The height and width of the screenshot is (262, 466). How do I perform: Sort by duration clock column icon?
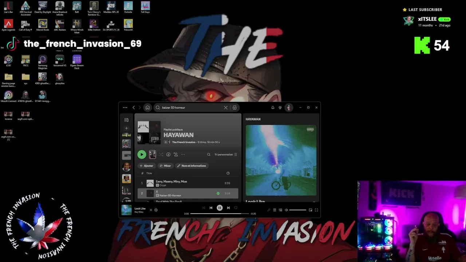click(x=228, y=173)
